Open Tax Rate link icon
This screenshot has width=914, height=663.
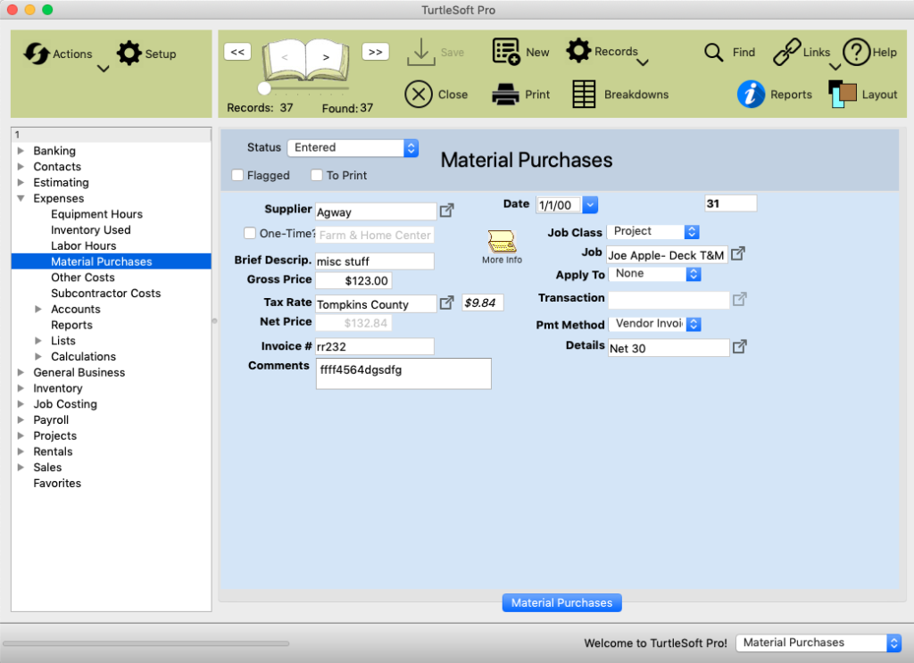coord(446,302)
